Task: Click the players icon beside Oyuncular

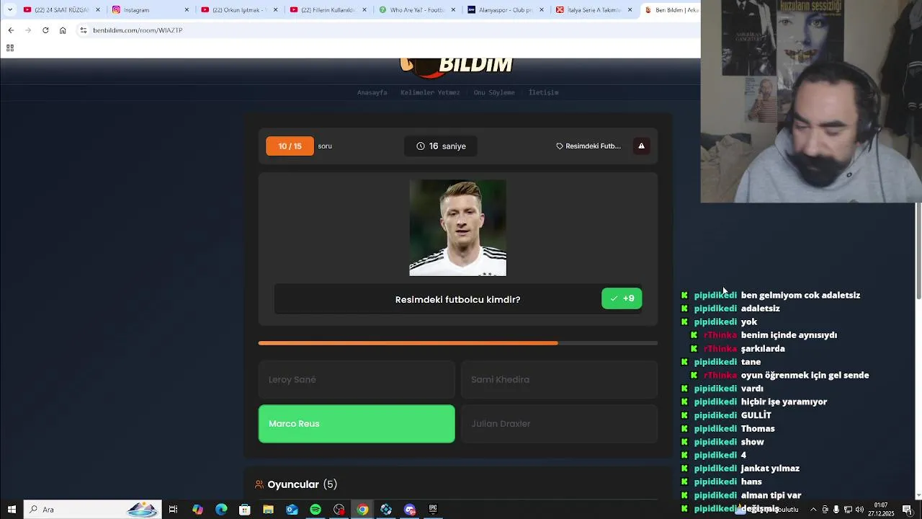Action: pyautogui.click(x=259, y=484)
